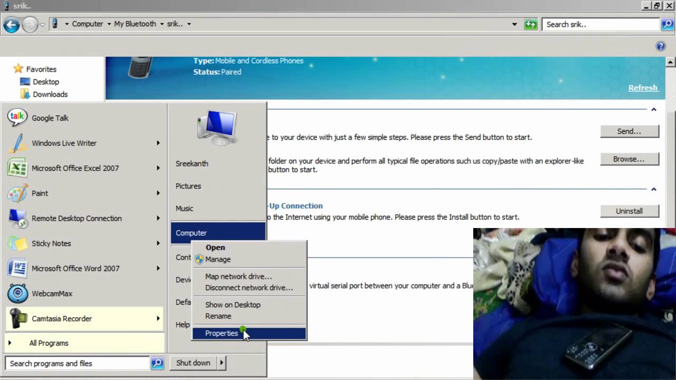Expand Excel 2007 jump list arrow

pos(158,168)
